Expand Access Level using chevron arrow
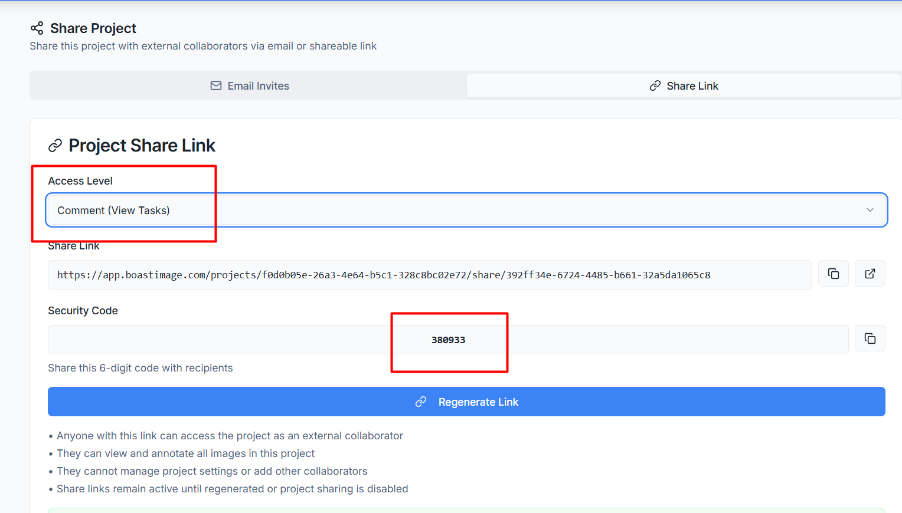This screenshot has width=902, height=513. click(870, 211)
